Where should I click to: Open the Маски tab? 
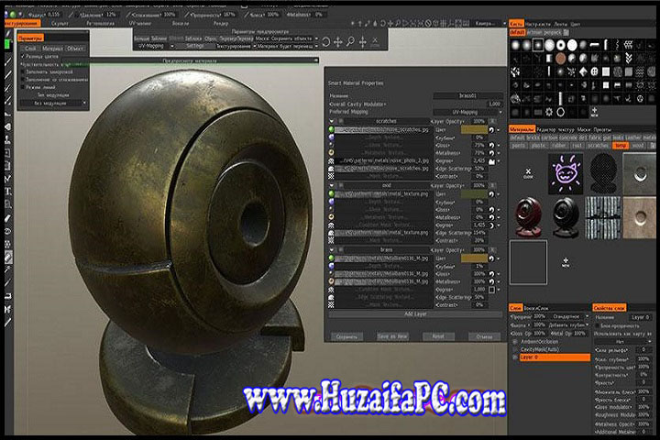pos(583,129)
